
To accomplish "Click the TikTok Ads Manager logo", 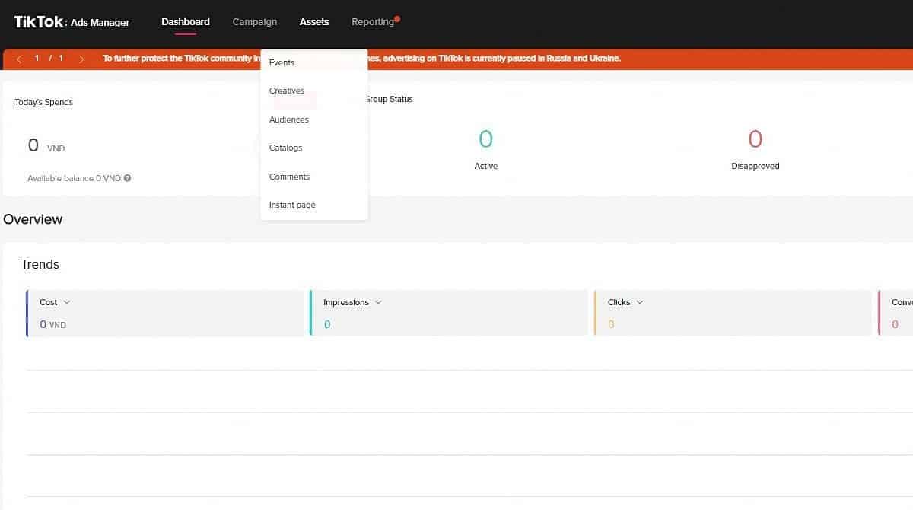I will 72,22.
